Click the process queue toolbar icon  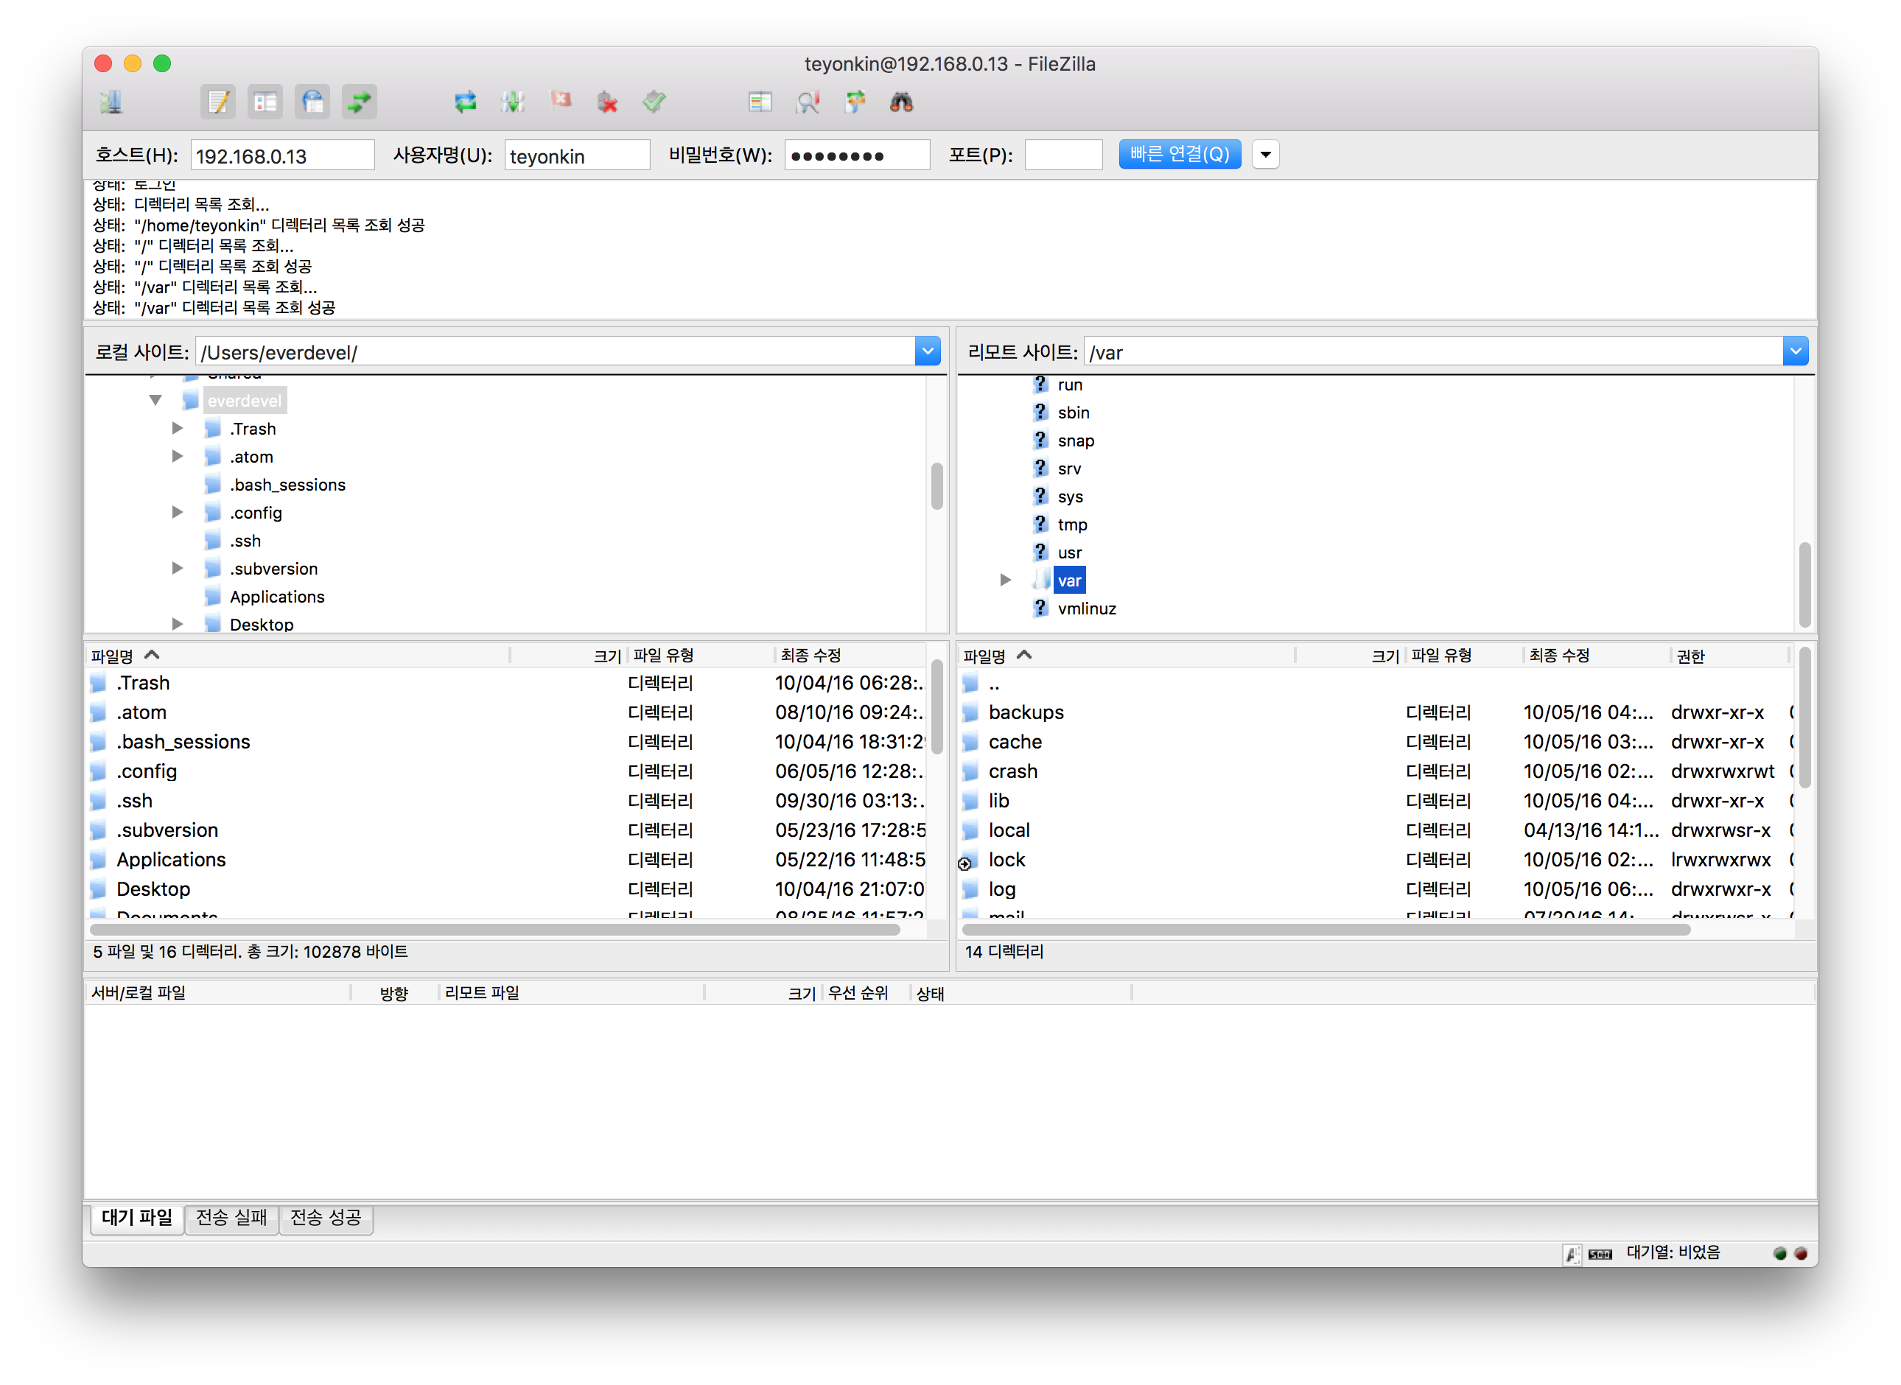512,102
